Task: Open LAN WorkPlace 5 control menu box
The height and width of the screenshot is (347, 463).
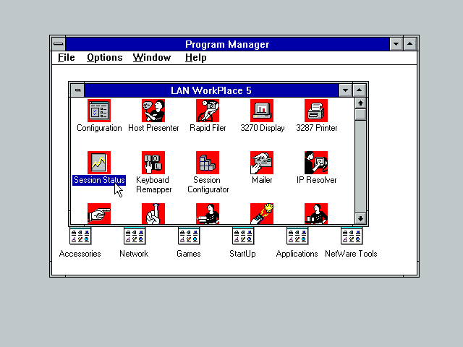Action: tap(77, 90)
